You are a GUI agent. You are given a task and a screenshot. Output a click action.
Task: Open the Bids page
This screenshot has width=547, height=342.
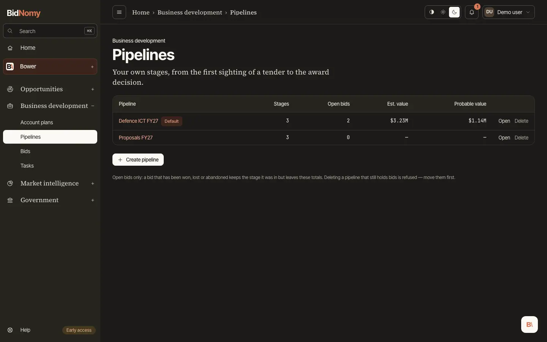coord(50,151)
